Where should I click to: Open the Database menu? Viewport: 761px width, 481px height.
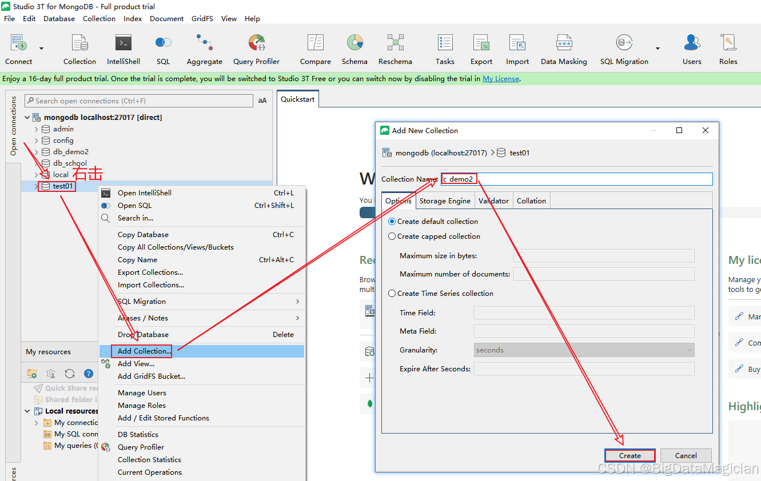coord(59,18)
